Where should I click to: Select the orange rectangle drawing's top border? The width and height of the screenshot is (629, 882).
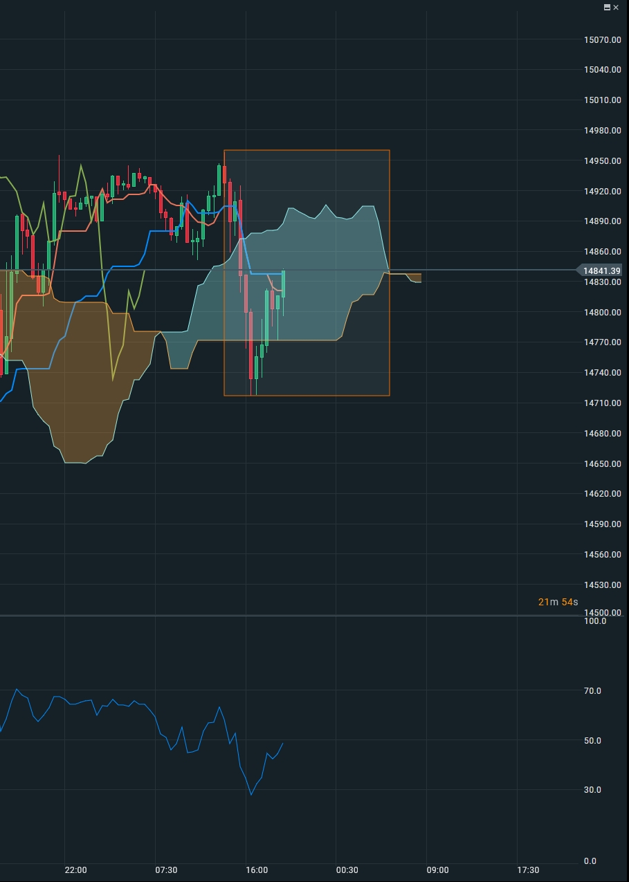click(x=307, y=150)
